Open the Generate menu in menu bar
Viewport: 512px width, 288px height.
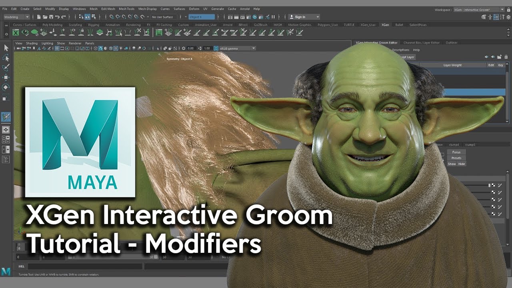218,9
